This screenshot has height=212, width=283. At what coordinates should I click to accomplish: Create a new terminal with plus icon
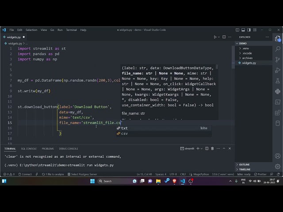click(198, 148)
